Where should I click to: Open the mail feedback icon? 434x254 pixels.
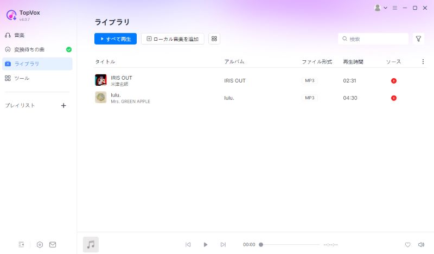click(53, 245)
